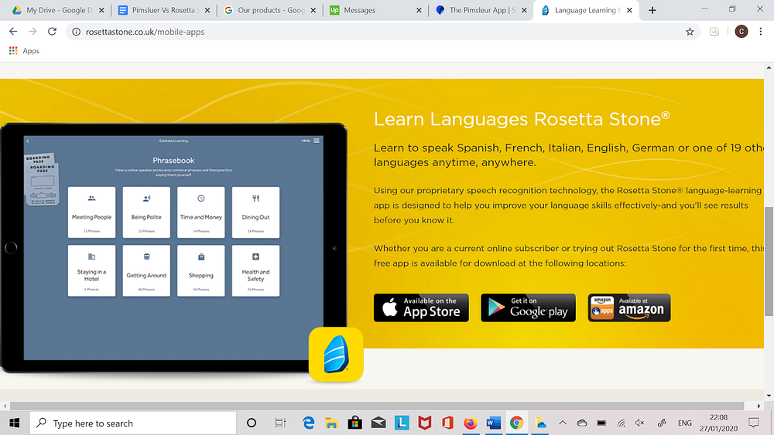This screenshot has width=774, height=435.
Task: Open Task View on the taskbar
Action: click(280, 423)
